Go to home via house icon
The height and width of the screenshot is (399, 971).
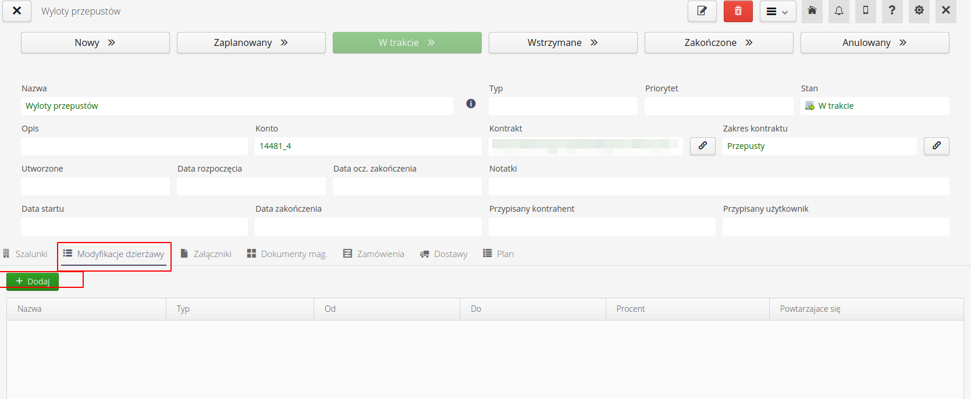pyautogui.click(x=812, y=11)
